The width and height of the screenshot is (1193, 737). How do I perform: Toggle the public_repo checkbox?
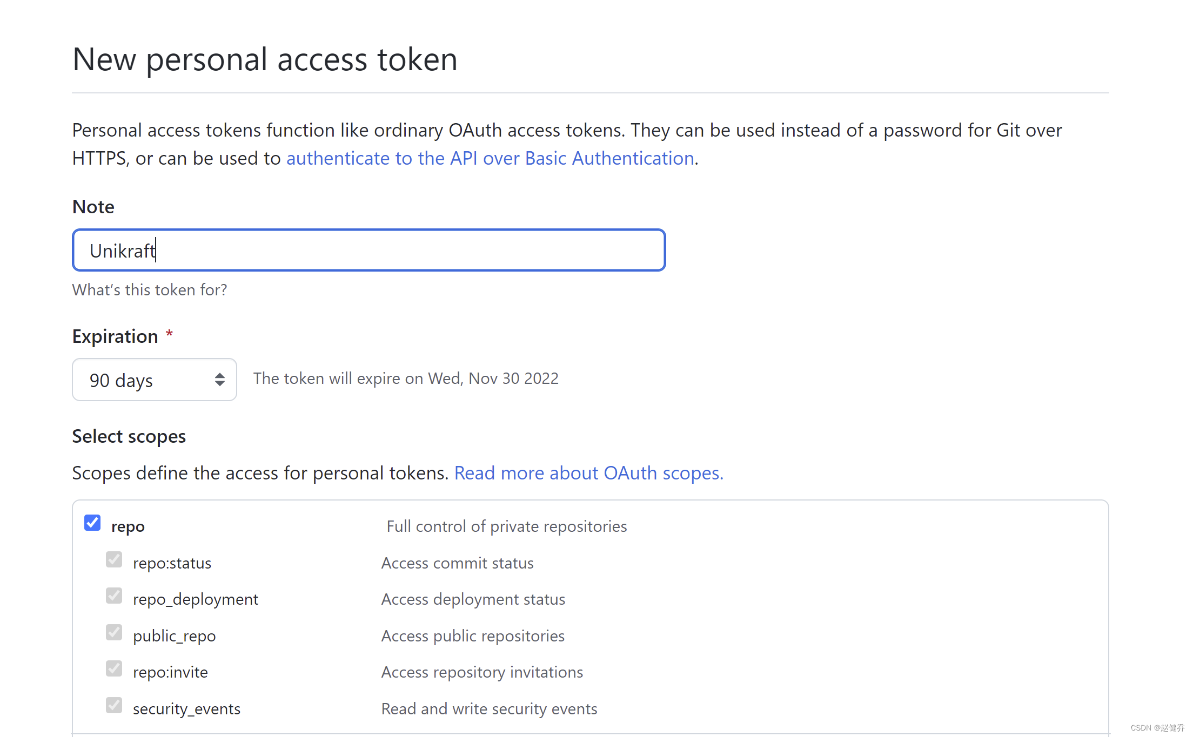point(114,632)
